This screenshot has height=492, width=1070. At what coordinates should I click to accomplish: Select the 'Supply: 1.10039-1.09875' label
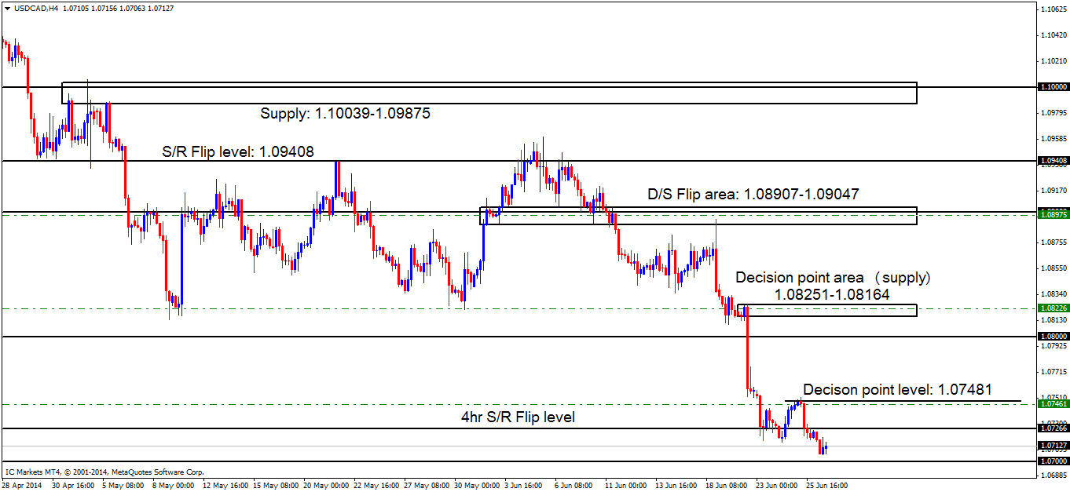pyautogui.click(x=345, y=114)
